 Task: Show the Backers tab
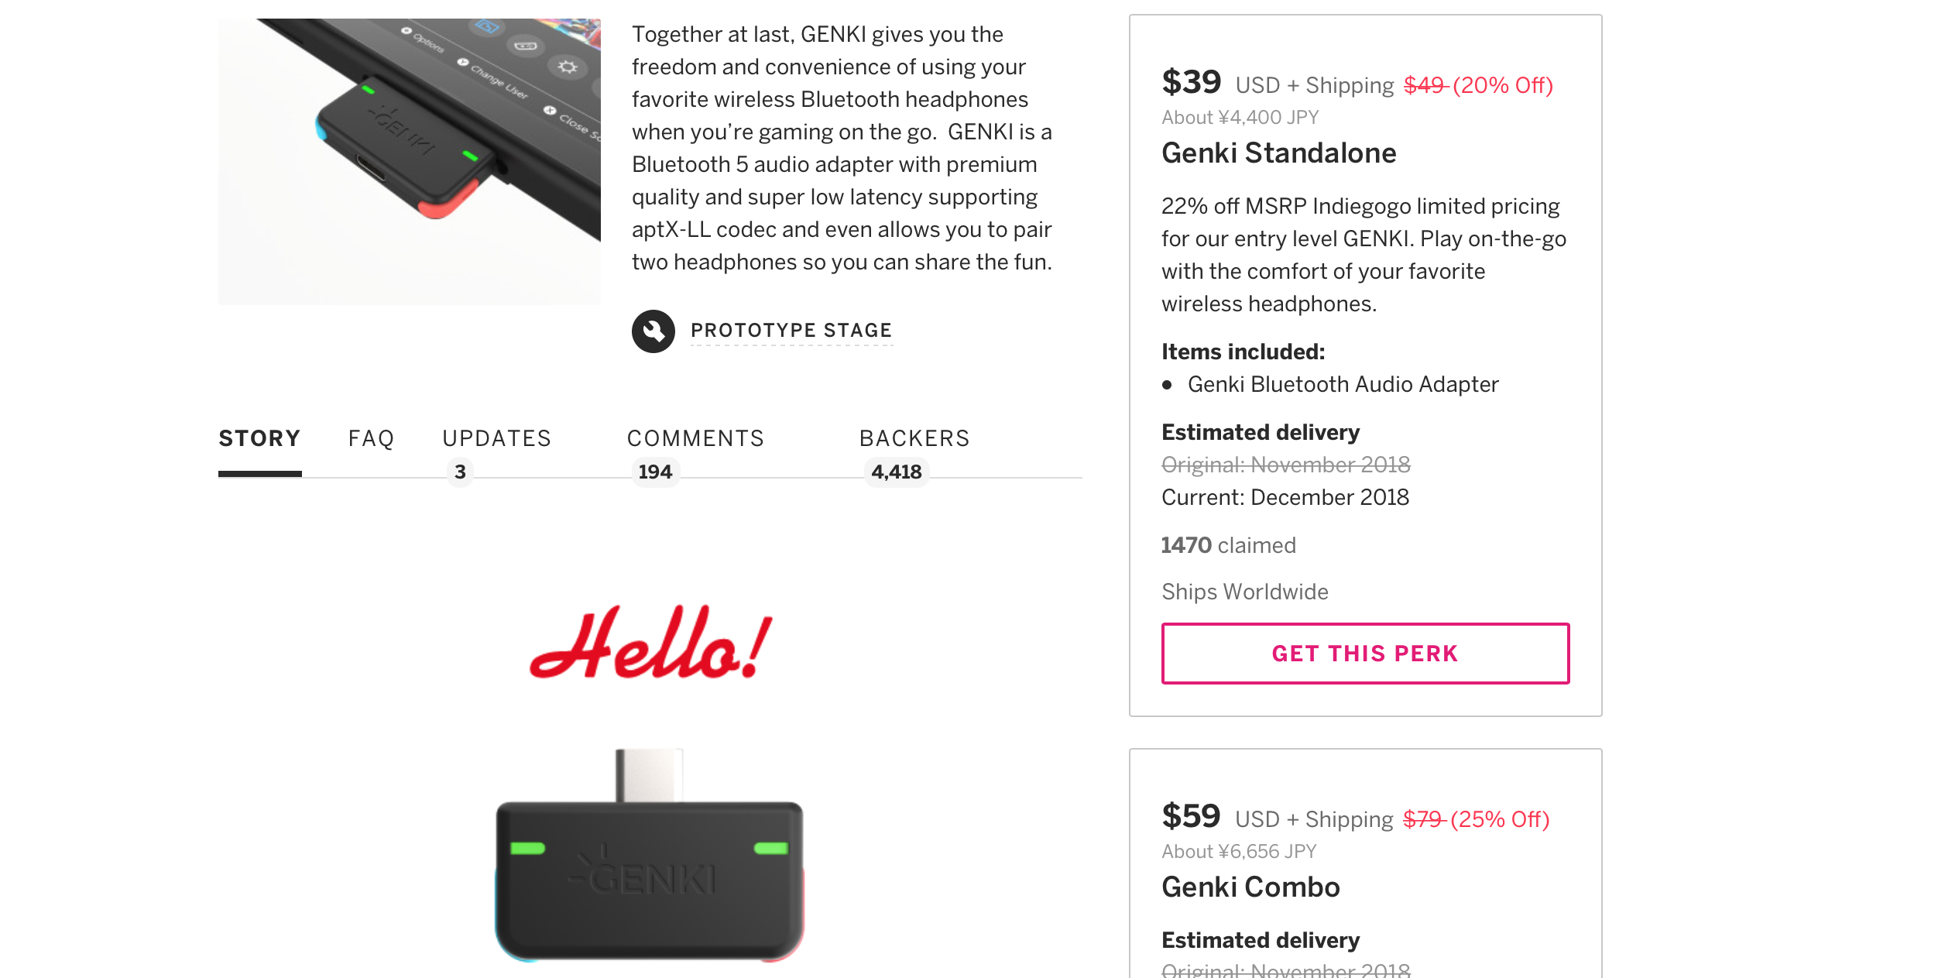click(914, 439)
